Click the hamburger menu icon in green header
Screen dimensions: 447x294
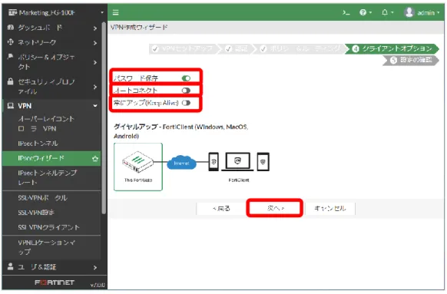click(x=115, y=12)
